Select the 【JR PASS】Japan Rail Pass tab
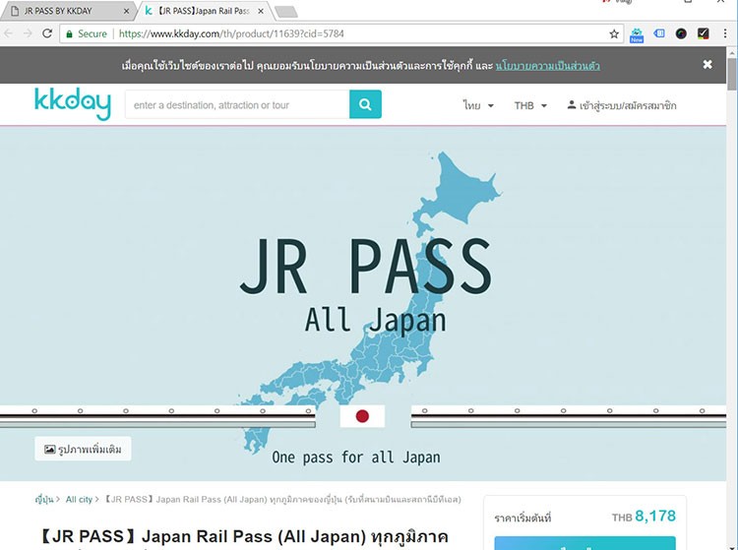 204,11
